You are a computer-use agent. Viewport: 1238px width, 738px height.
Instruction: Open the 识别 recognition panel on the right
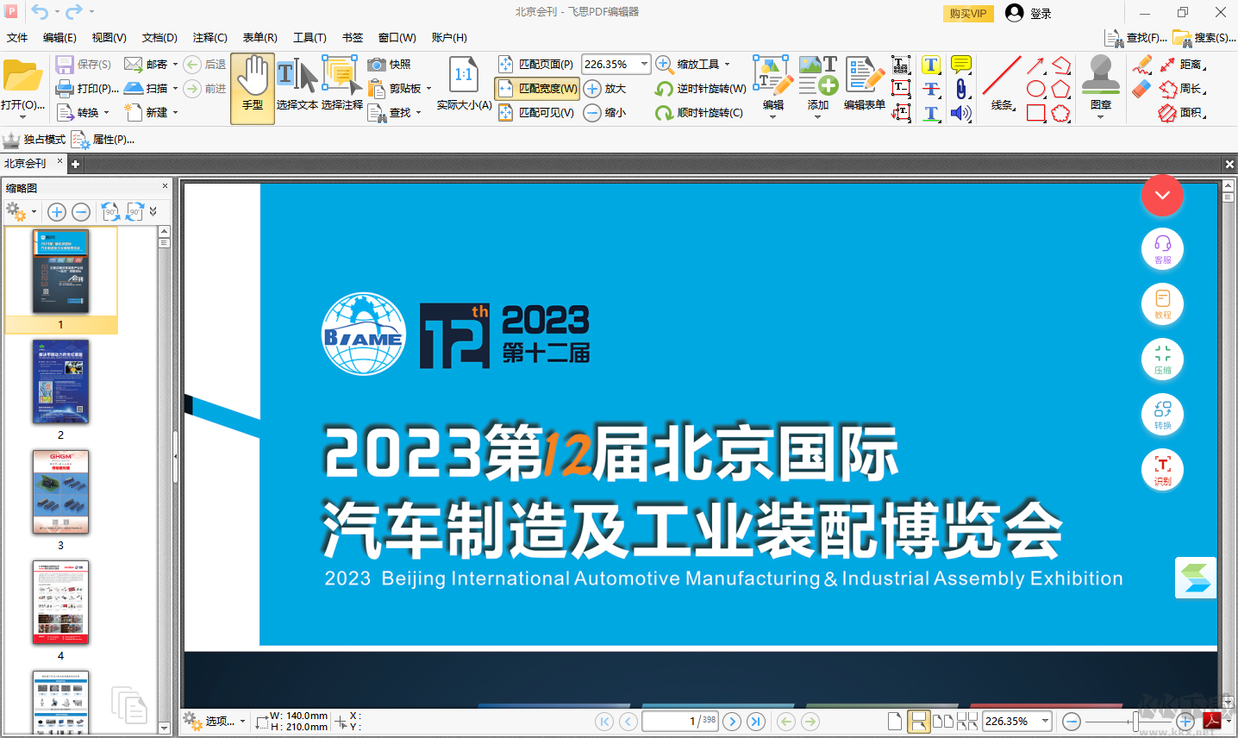click(1162, 469)
